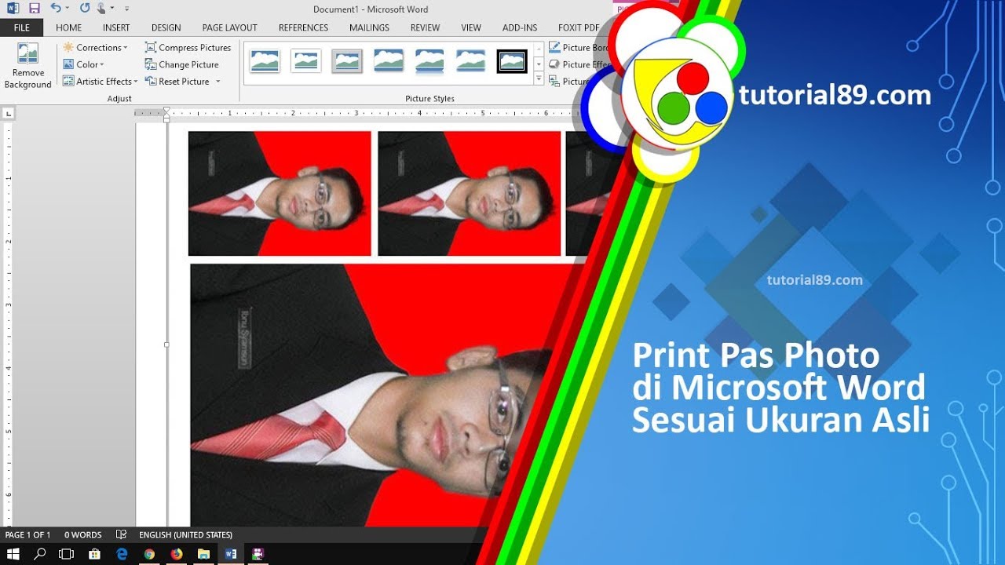Launch Microsoft Edge from taskbar
1005x565 pixels.
(x=122, y=554)
